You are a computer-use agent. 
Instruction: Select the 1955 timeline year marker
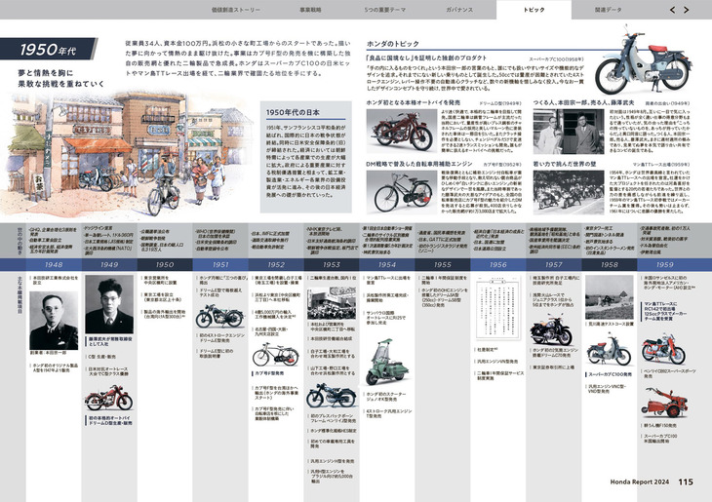pos(443,264)
